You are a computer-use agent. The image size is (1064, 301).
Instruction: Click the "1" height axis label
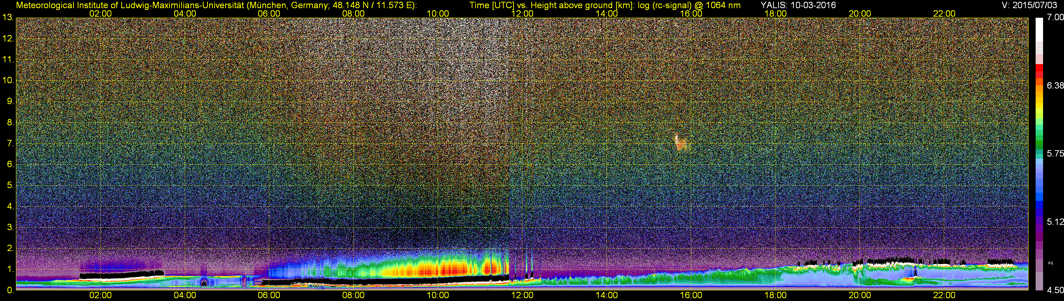pos(10,269)
